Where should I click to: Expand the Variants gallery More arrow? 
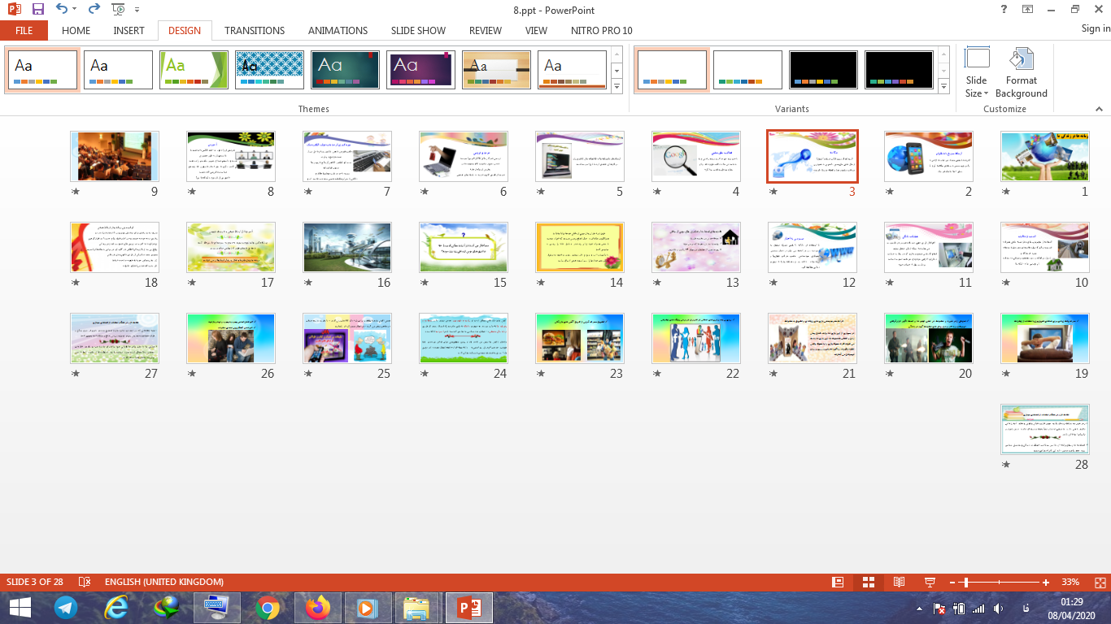point(943,86)
